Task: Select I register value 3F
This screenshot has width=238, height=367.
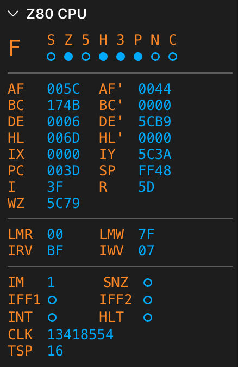Action: click(x=55, y=187)
